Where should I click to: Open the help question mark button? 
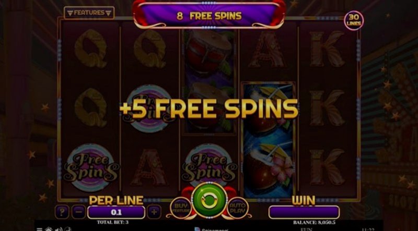click(x=62, y=212)
